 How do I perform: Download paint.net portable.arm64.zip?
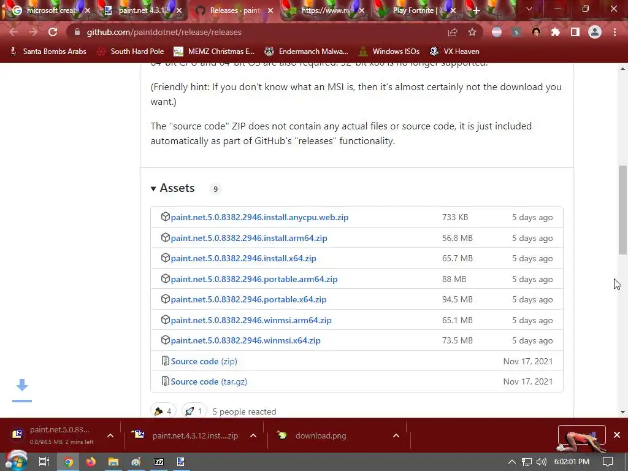coord(254,279)
